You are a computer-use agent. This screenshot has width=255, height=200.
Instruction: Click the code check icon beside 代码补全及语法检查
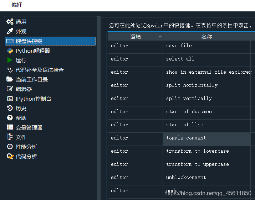(10, 70)
